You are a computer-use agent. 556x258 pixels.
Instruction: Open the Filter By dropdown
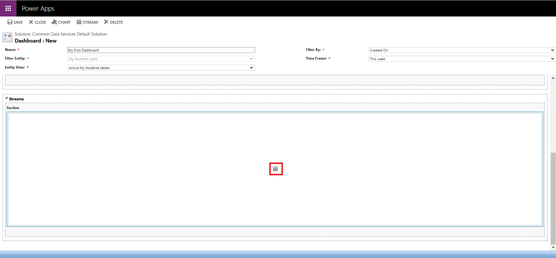[461, 50]
